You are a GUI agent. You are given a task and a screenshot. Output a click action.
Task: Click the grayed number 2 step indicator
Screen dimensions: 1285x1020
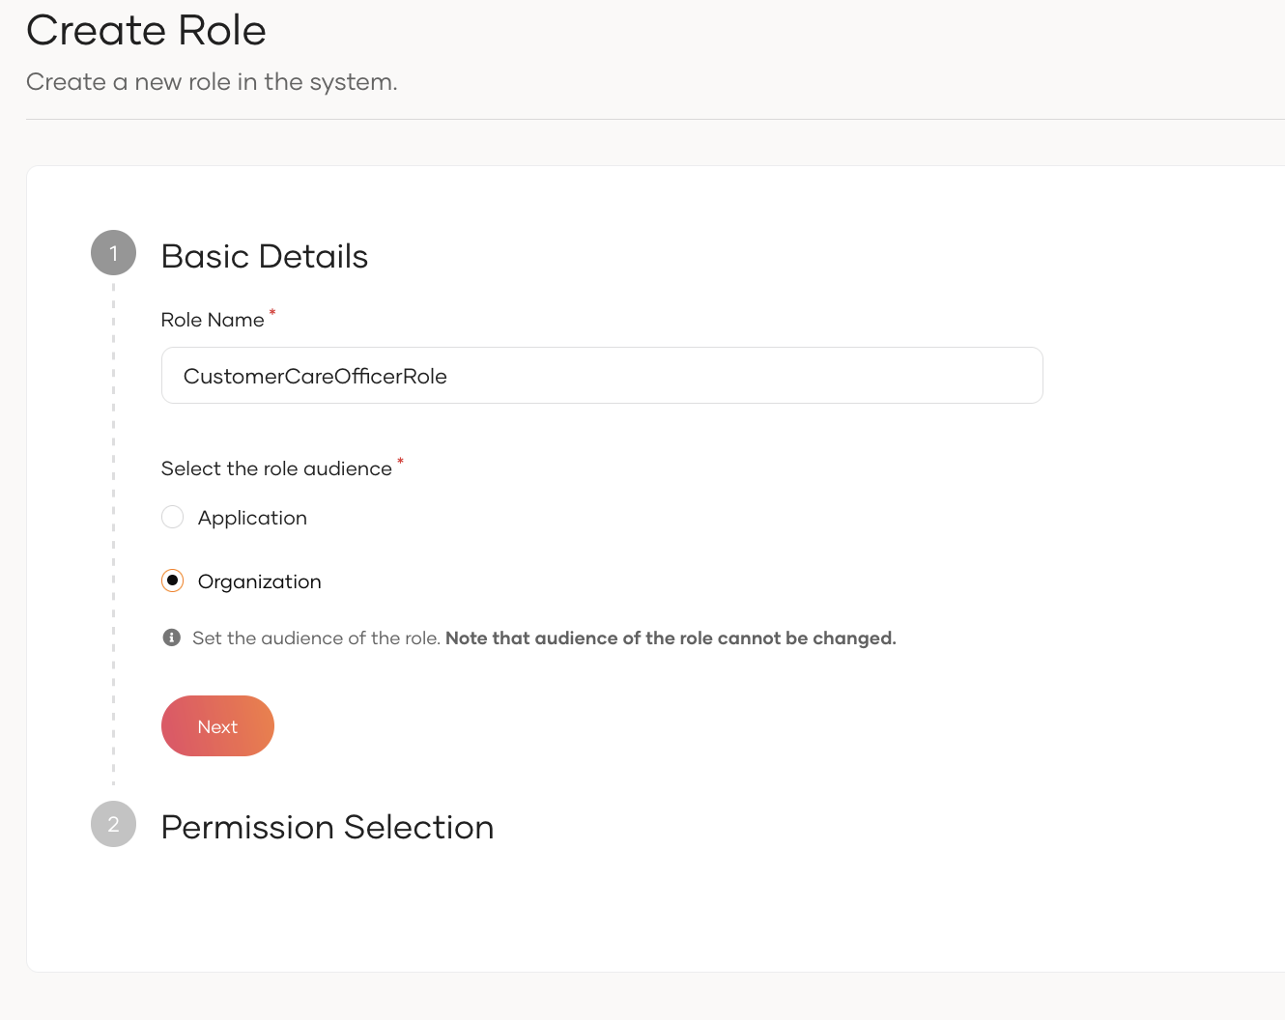(113, 824)
